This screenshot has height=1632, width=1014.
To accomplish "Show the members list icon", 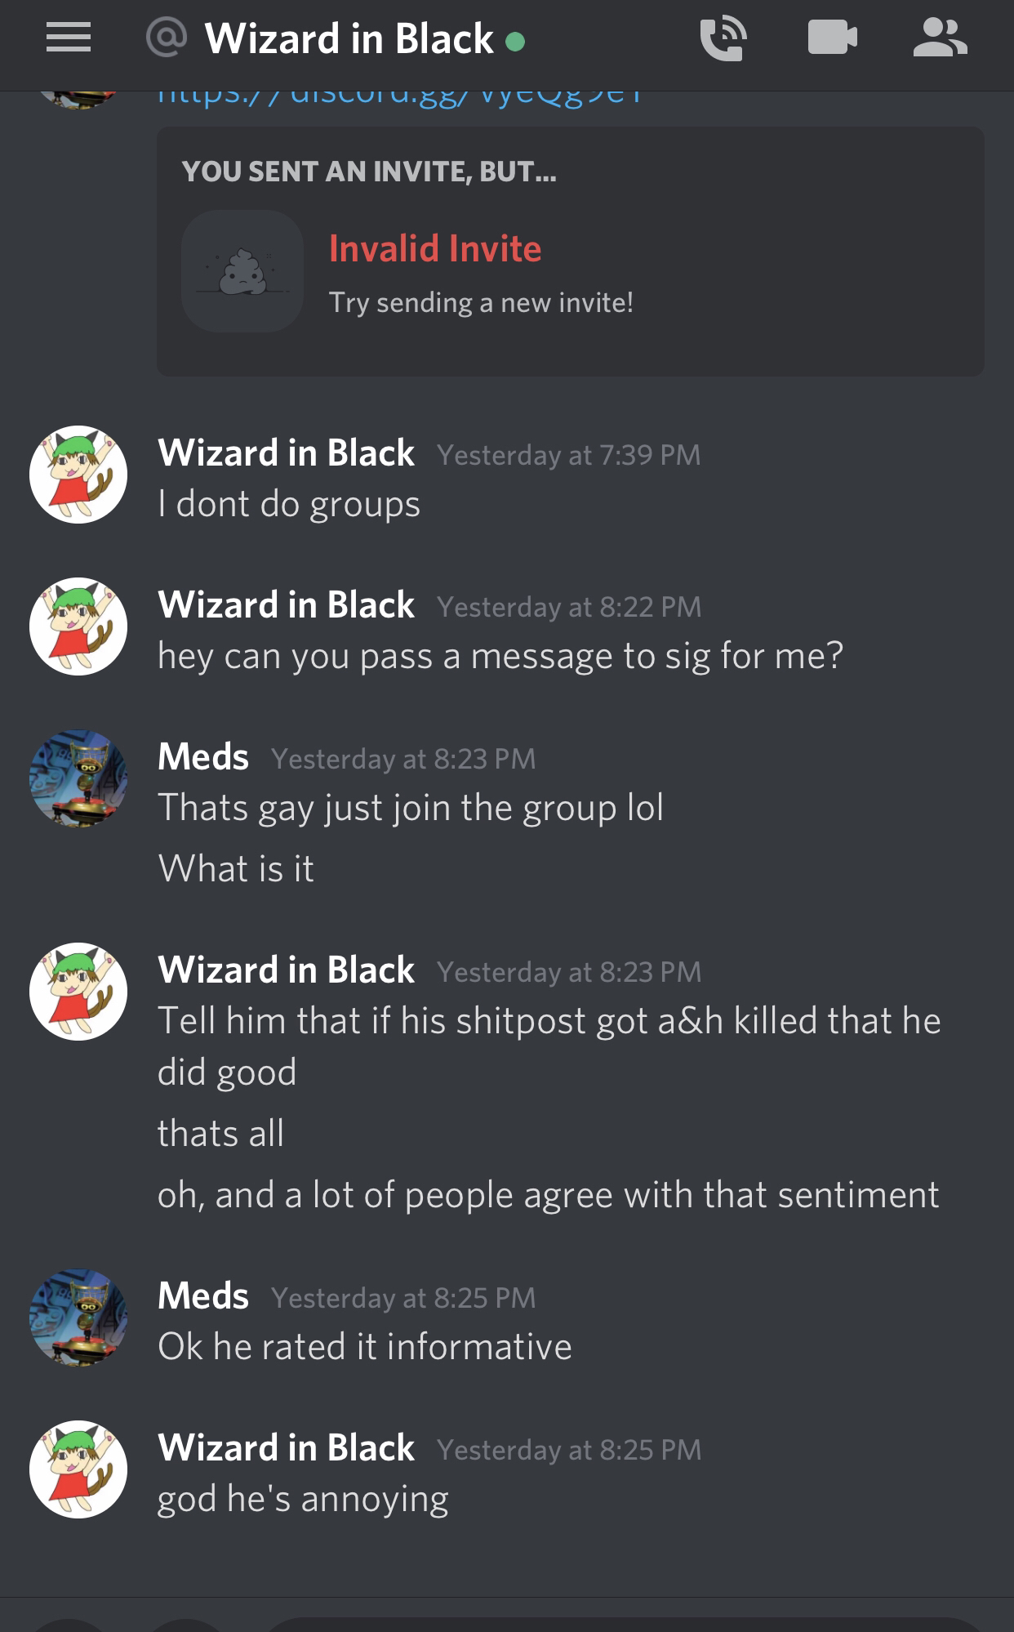I will click(x=941, y=38).
